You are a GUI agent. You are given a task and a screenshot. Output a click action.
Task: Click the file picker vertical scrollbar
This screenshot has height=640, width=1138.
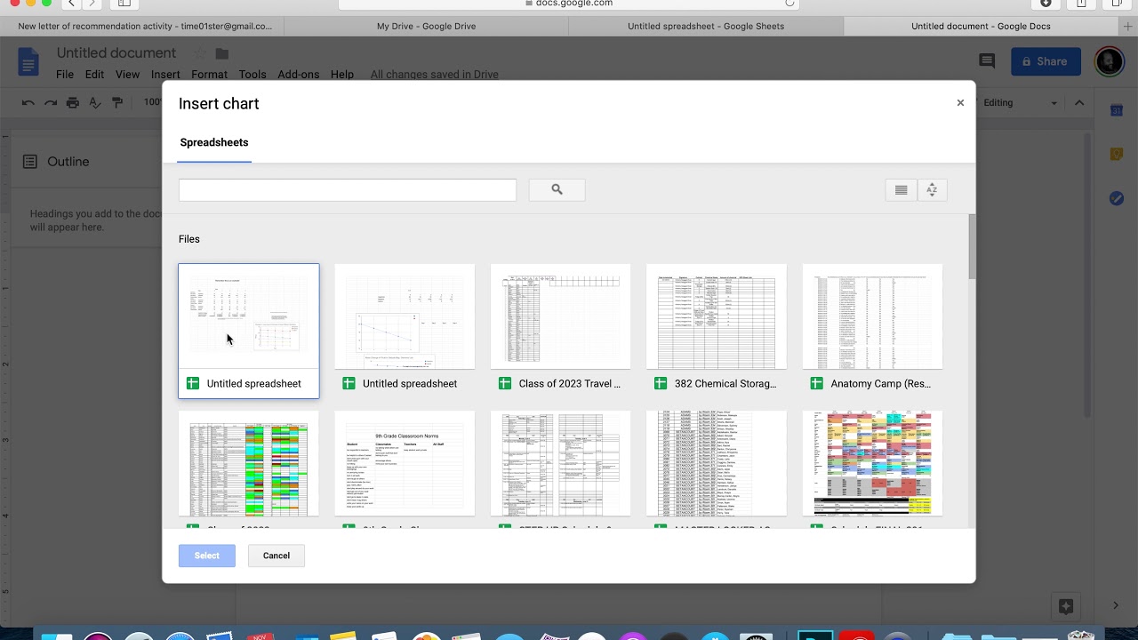point(972,247)
